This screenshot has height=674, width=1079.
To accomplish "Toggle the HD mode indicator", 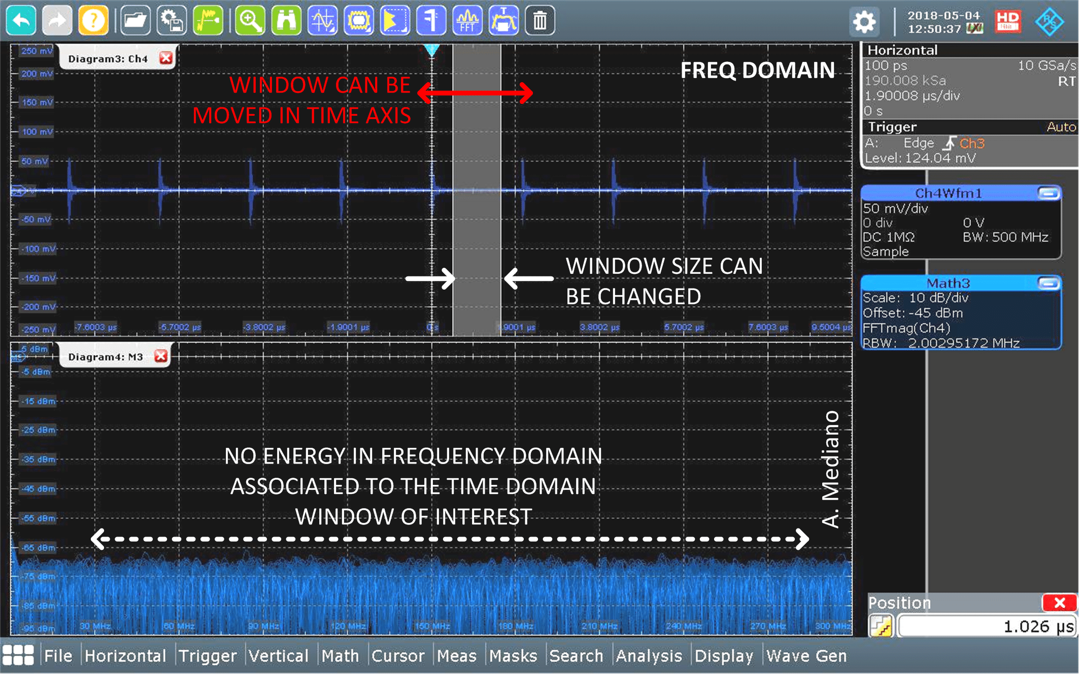I will (x=1007, y=22).
